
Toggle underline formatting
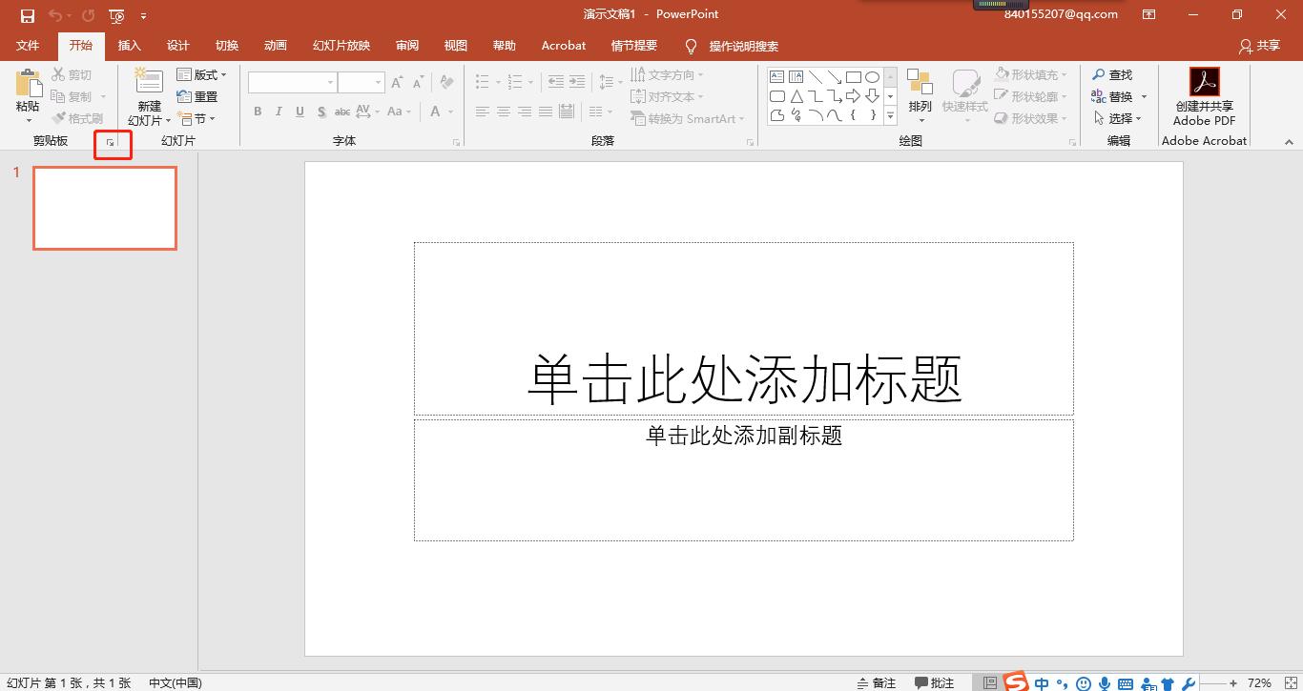click(x=299, y=112)
